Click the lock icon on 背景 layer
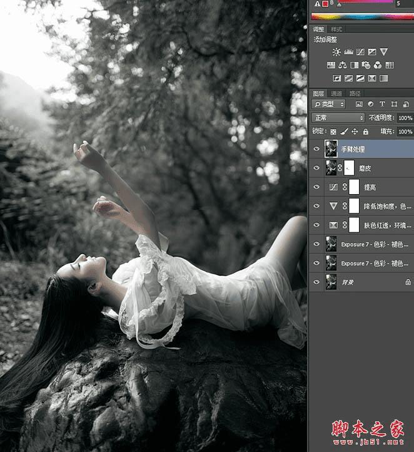Screen dimensions: 414x452 coord(408,282)
